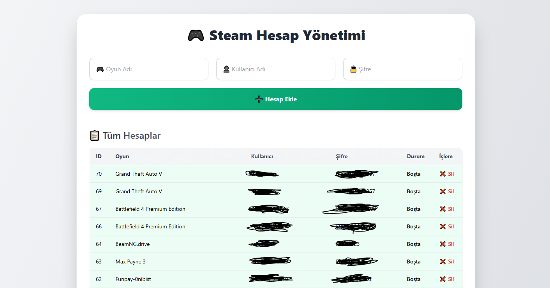
Task: Click Battlefield 4 Premium Edition in row 67
Action: click(150, 209)
